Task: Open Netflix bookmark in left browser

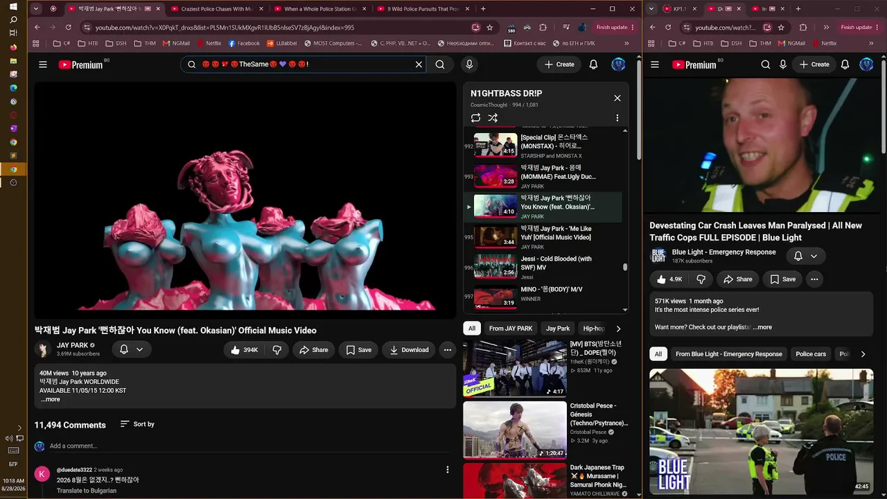Action: (x=208, y=43)
